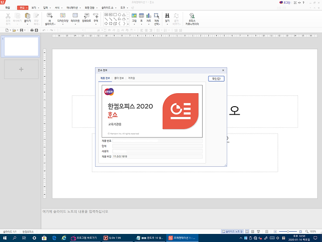
Task: Open the Paste (붙이기) dropdown arrow
Action: click(27, 24)
